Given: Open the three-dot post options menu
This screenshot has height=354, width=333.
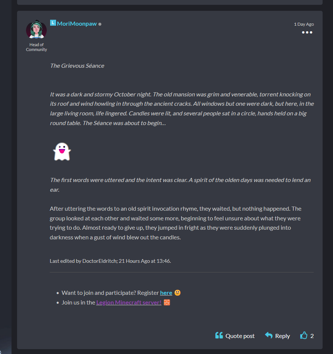Looking at the screenshot, I should click(x=307, y=32).
